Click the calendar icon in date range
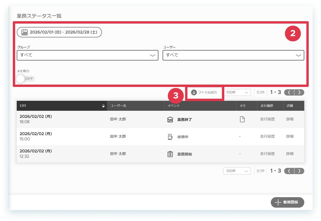The height and width of the screenshot is (221, 321). tap(25, 32)
